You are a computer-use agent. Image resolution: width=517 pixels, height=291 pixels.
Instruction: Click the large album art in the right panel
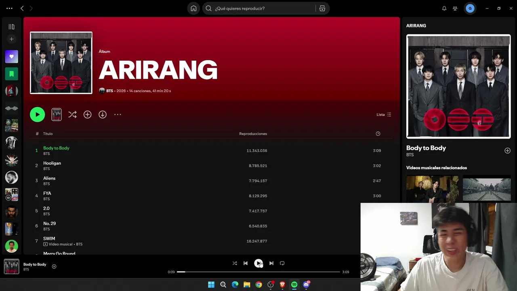pyautogui.click(x=458, y=86)
